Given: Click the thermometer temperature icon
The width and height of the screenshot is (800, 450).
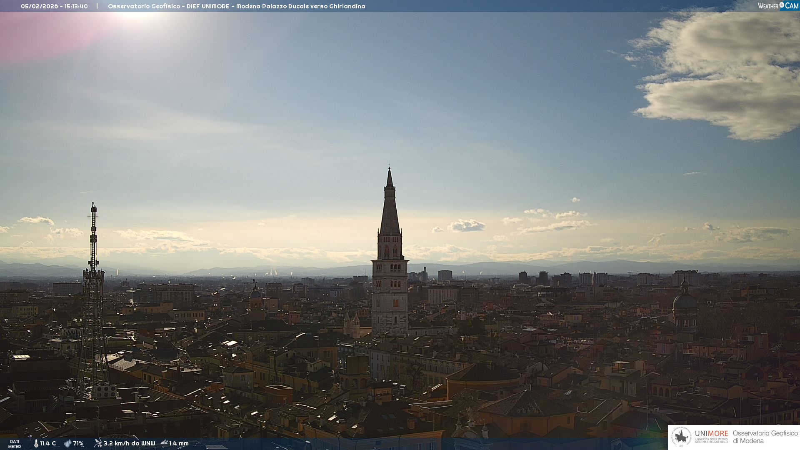Looking at the screenshot, I should 36,443.
